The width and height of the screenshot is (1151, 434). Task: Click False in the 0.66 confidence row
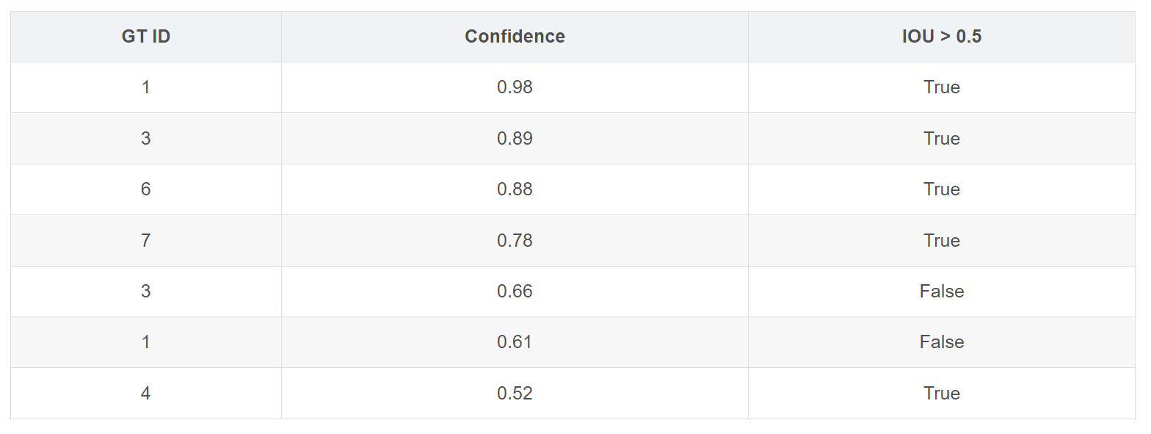[x=942, y=292]
